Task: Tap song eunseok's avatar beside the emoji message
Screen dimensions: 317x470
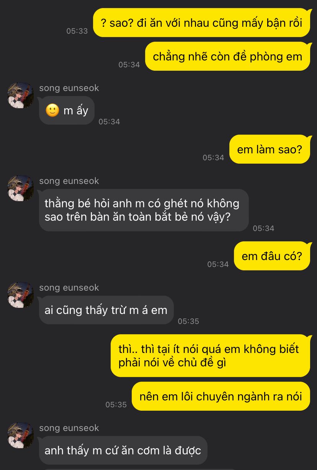Action: pyautogui.click(x=21, y=96)
